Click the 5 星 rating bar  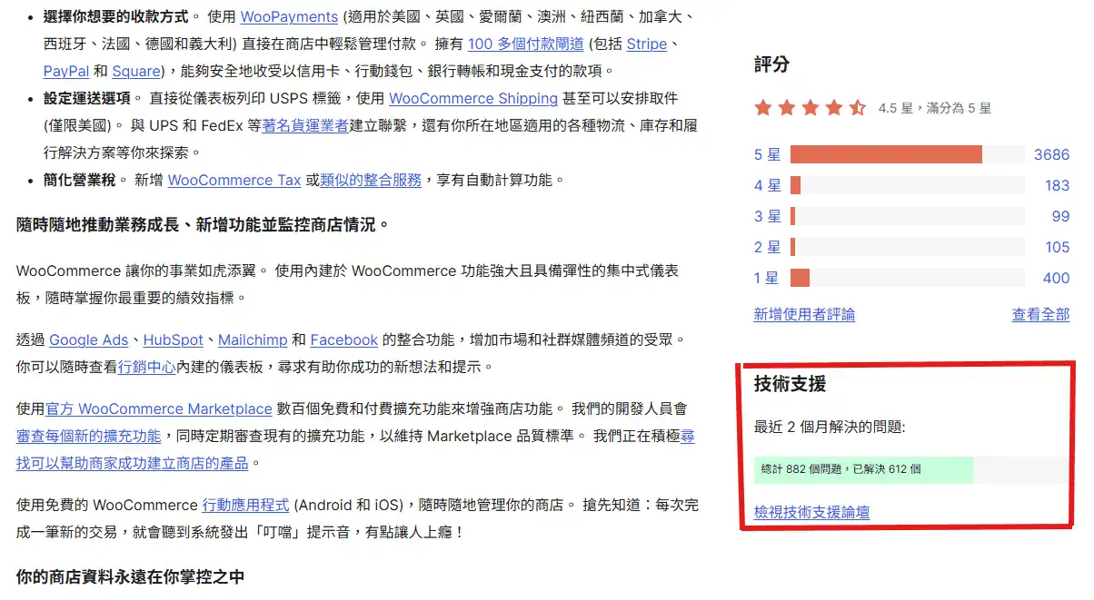(908, 154)
